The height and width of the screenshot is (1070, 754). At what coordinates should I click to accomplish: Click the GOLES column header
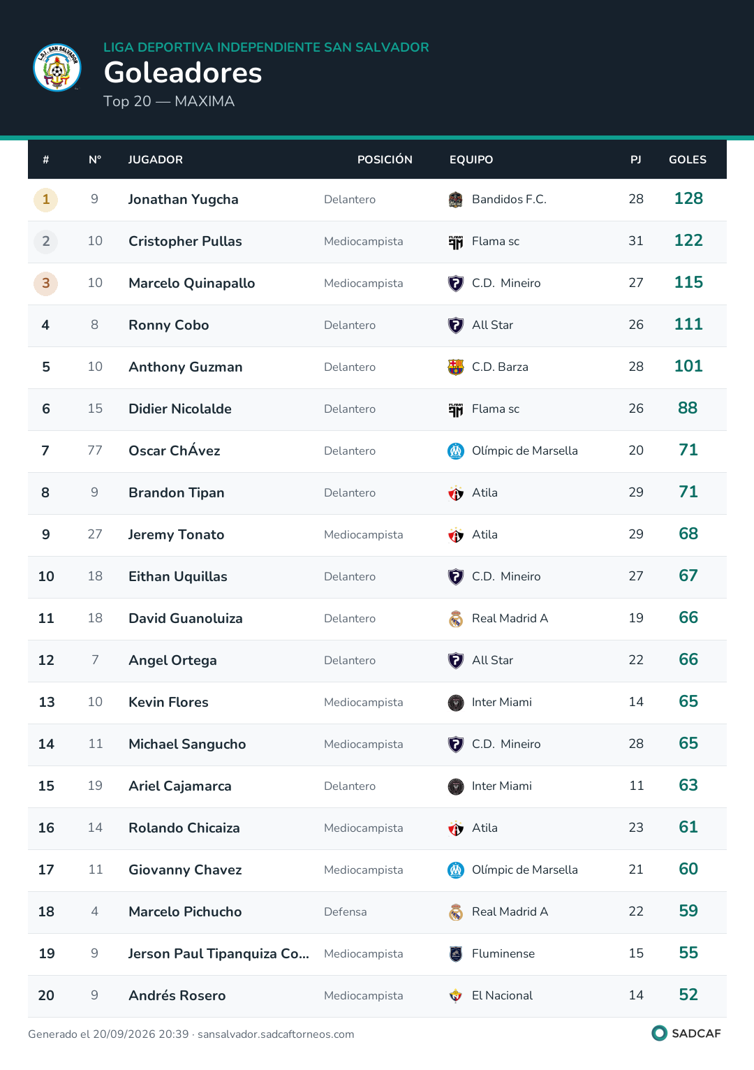coord(688,160)
